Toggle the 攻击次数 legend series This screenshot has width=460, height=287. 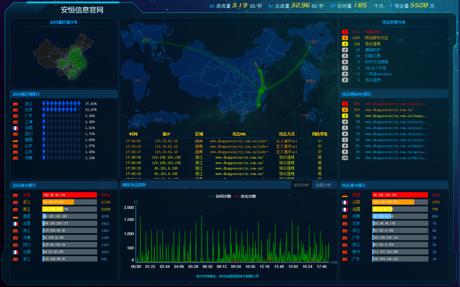coord(245,196)
